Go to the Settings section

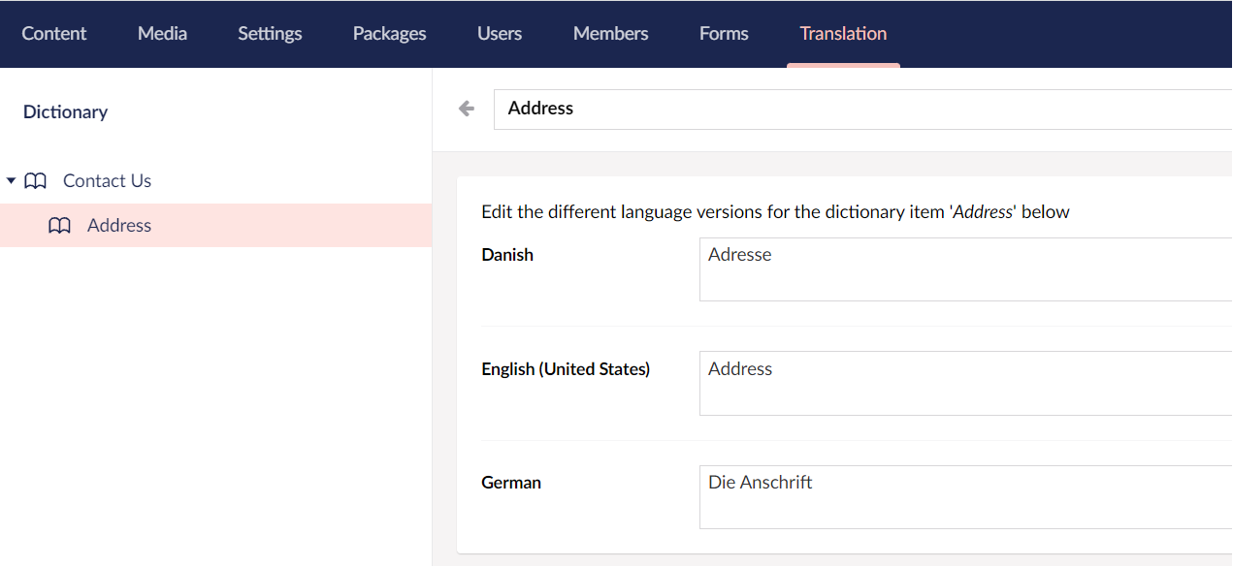point(270,34)
